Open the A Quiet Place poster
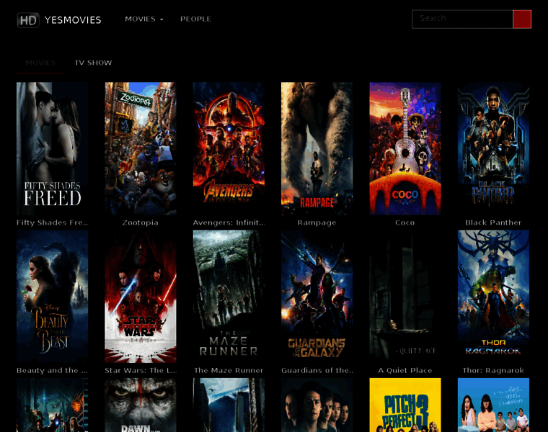The height and width of the screenshot is (432, 548). pyautogui.click(x=405, y=296)
